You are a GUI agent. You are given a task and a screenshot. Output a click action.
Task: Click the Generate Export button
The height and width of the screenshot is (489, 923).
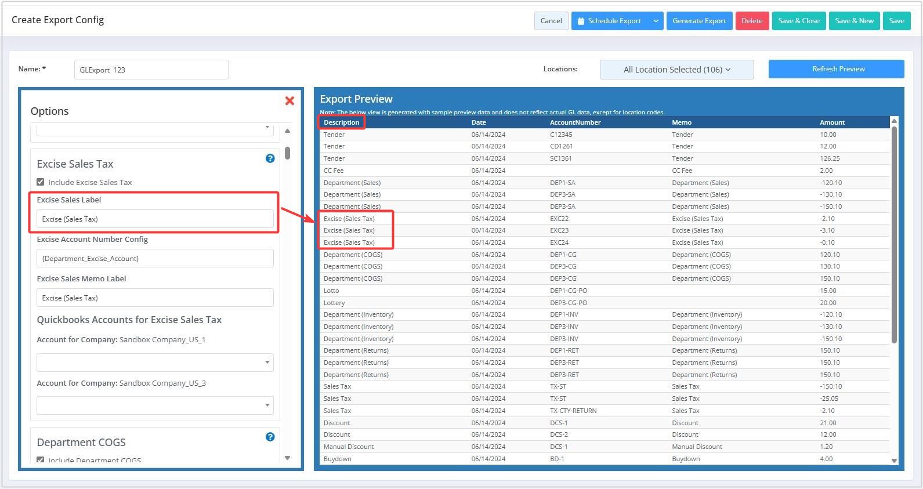[699, 21]
